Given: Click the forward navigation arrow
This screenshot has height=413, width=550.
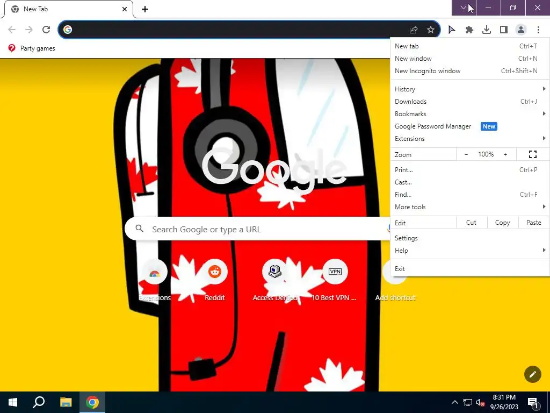Looking at the screenshot, I should point(29,30).
